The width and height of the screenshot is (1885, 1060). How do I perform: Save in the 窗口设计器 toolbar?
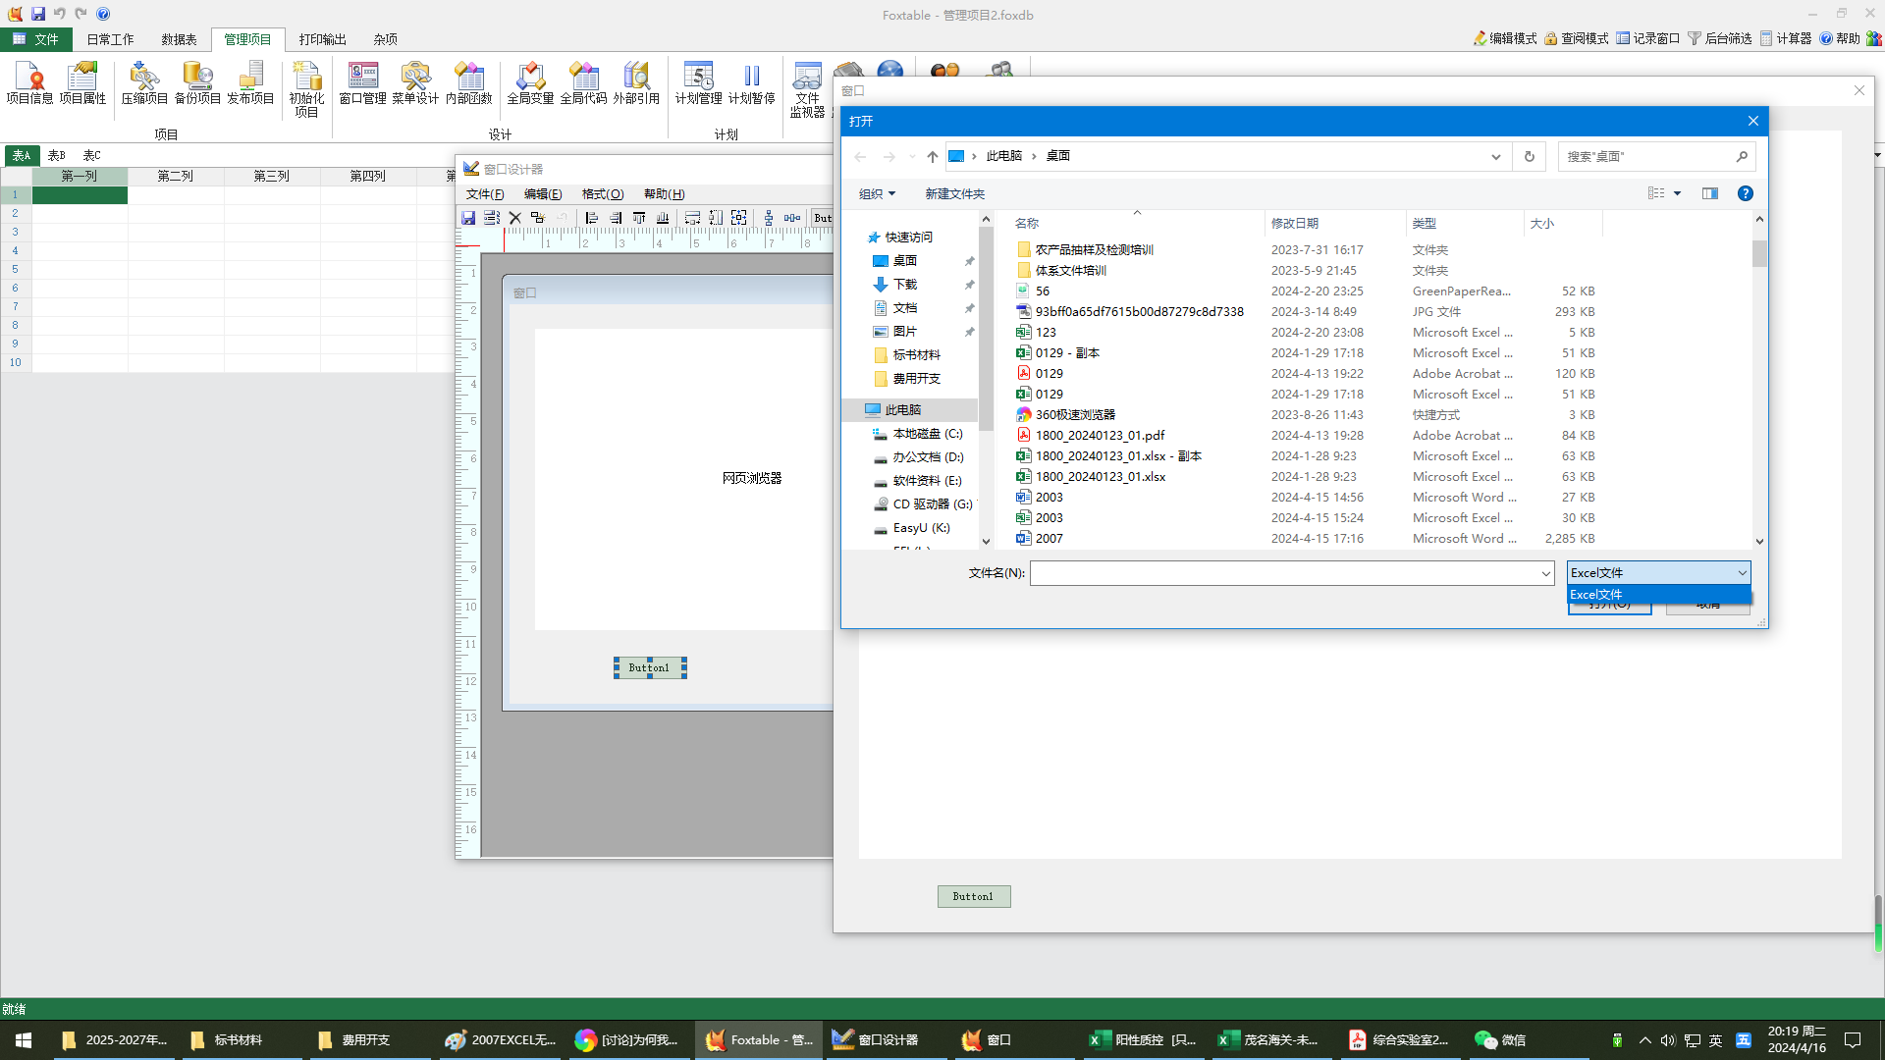coord(468,218)
